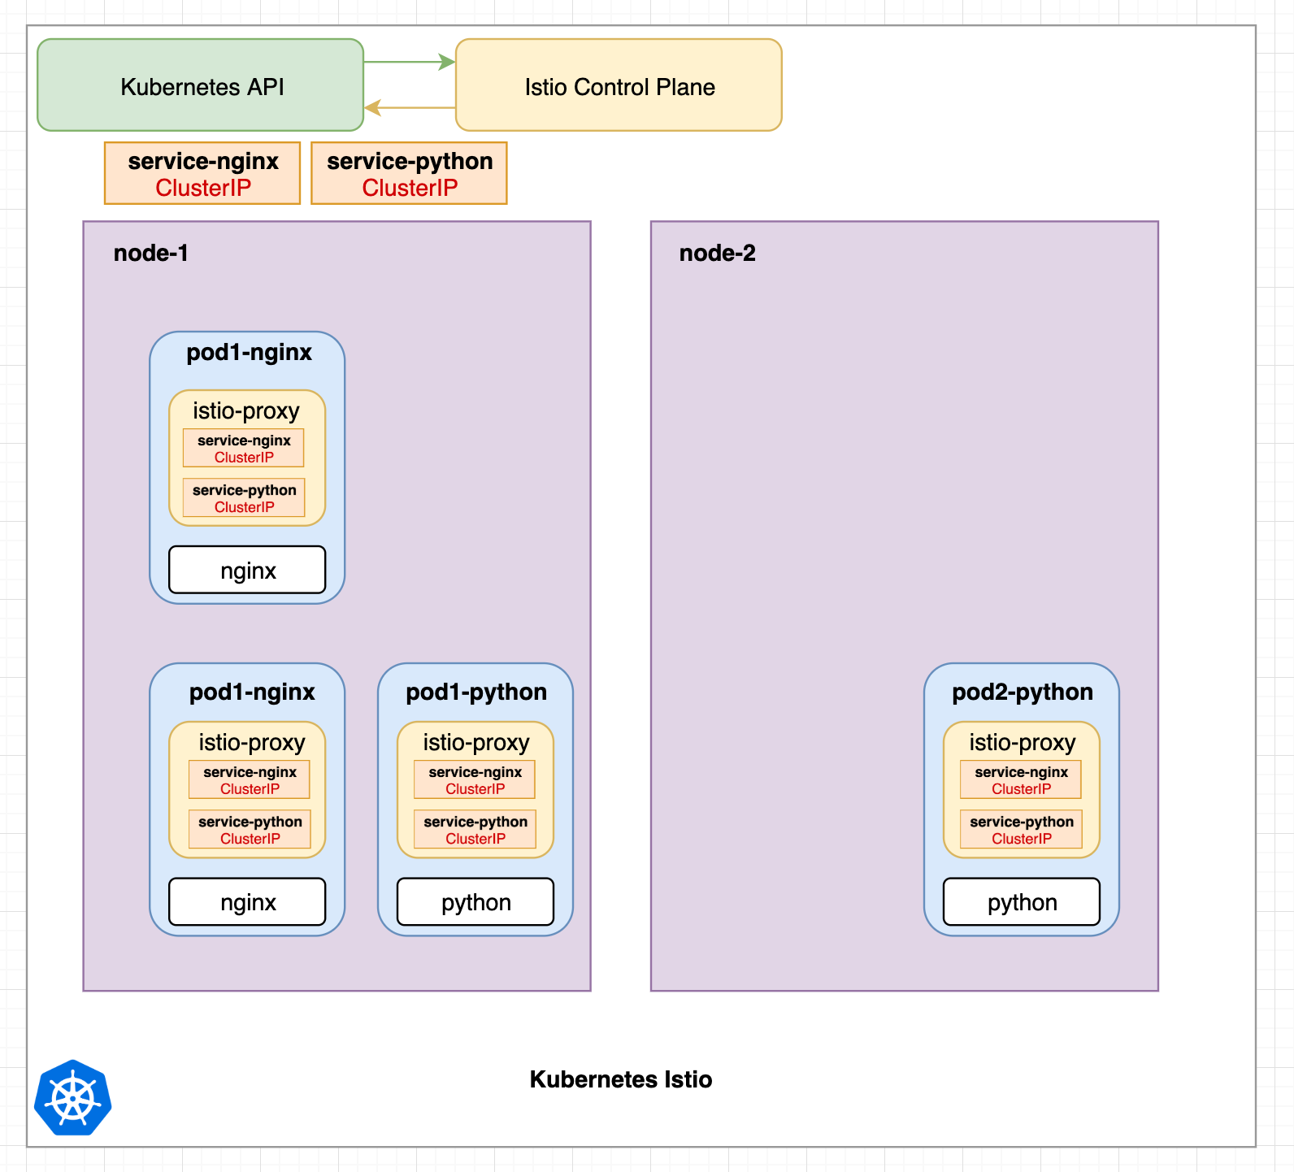The width and height of the screenshot is (1294, 1172).
Task: Select istio-proxy label inside pod2-python
Action: click(1022, 742)
